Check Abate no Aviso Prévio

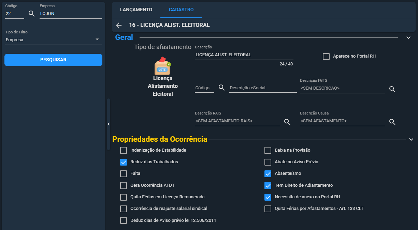(268, 162)
